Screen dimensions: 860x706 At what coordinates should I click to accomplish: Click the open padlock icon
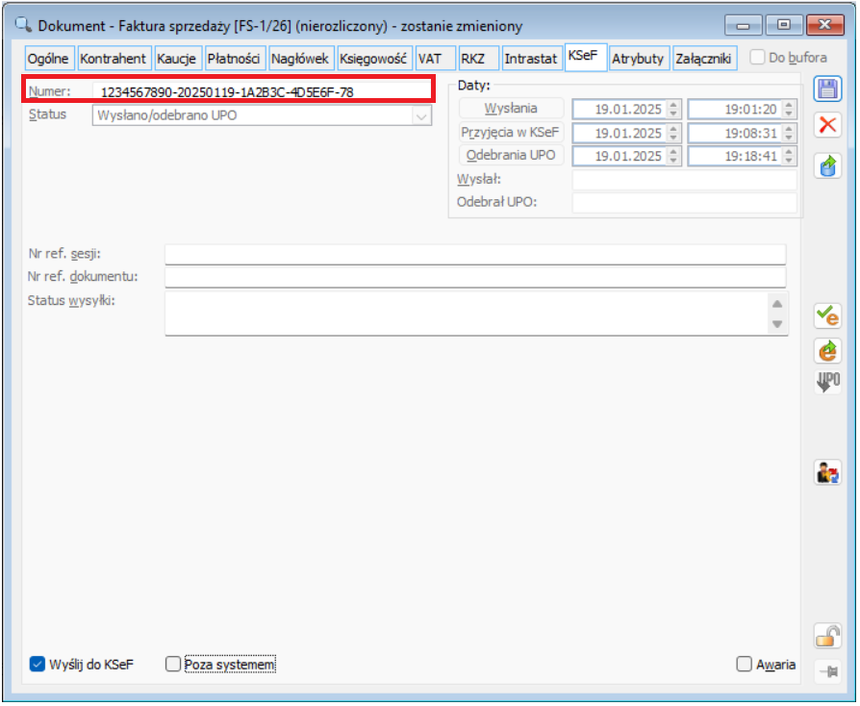pos(827,637)
